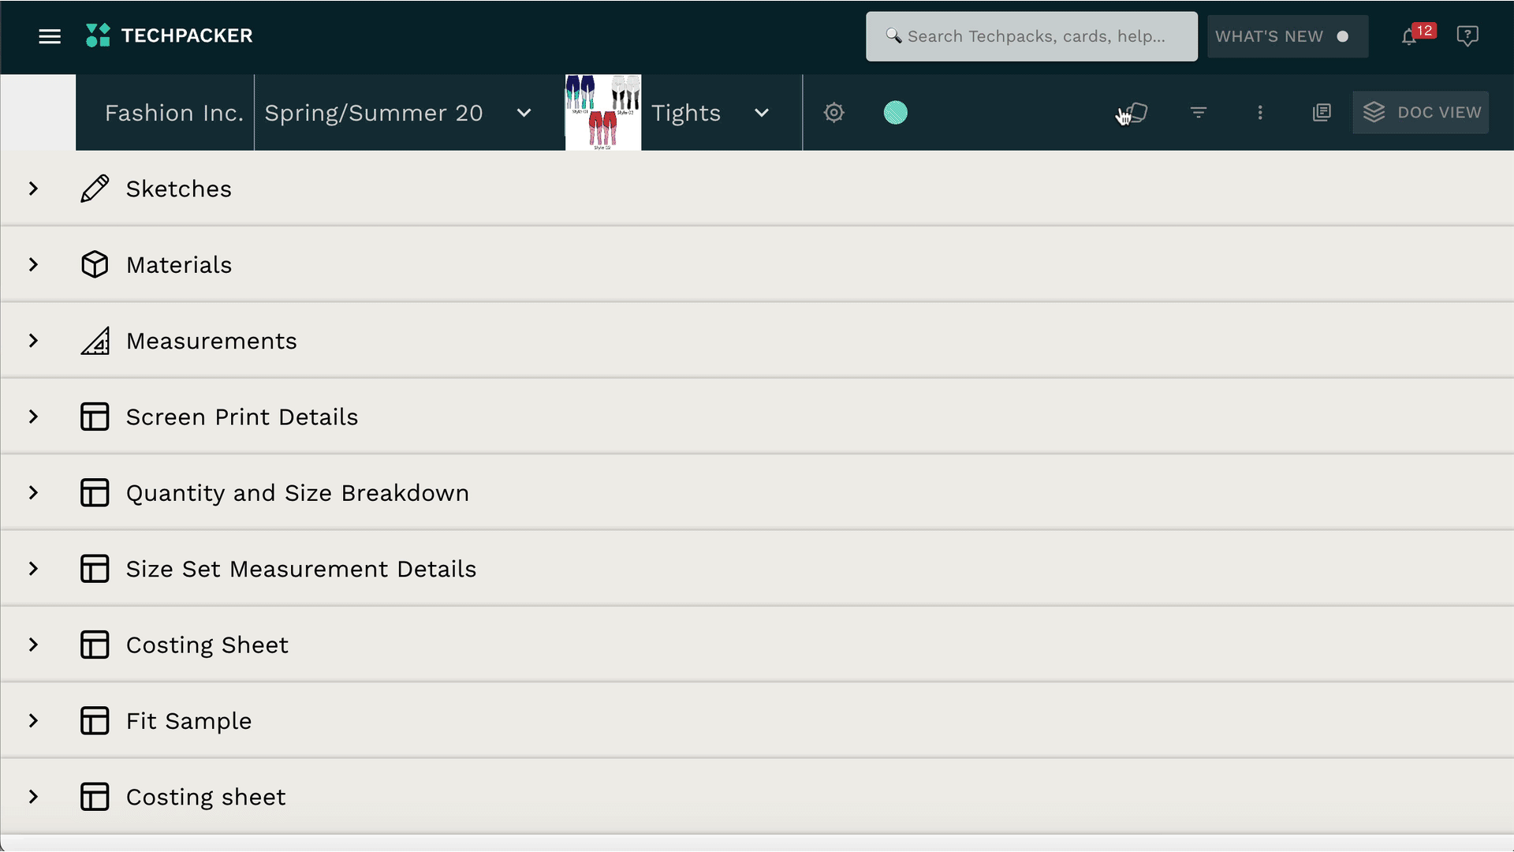Screen dimensions: 1514x852
Task: Expand the Measurements section
Action: (x=33, y=341)
